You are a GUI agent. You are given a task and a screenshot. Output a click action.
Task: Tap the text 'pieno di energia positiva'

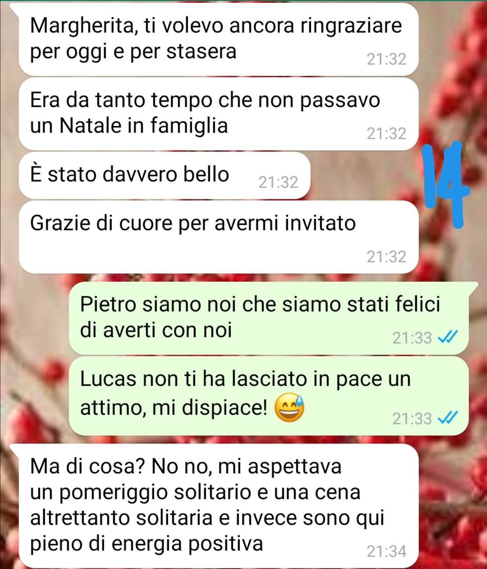click(147, 544)
